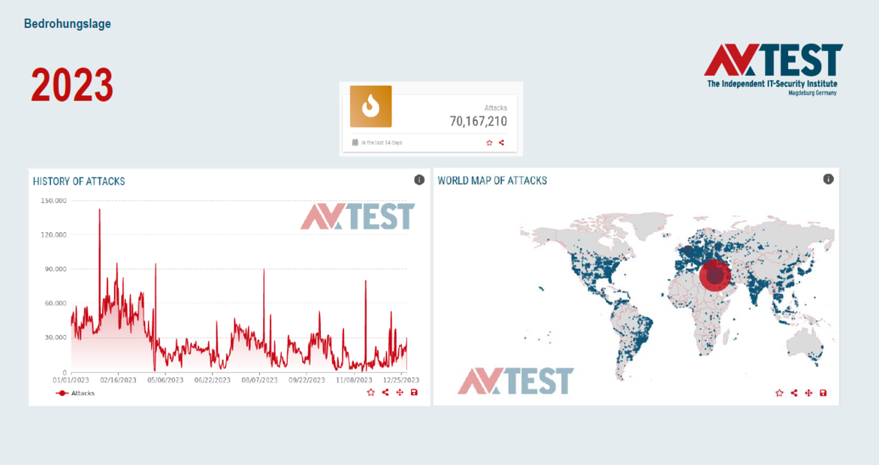879x465 pixels.
Task: Favorite the History of Attacks chart via star
Action: [x=370, y=392]
